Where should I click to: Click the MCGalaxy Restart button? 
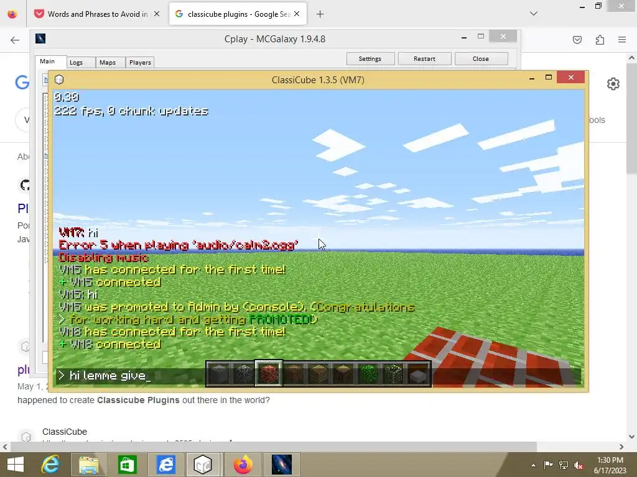coord(424,59)
